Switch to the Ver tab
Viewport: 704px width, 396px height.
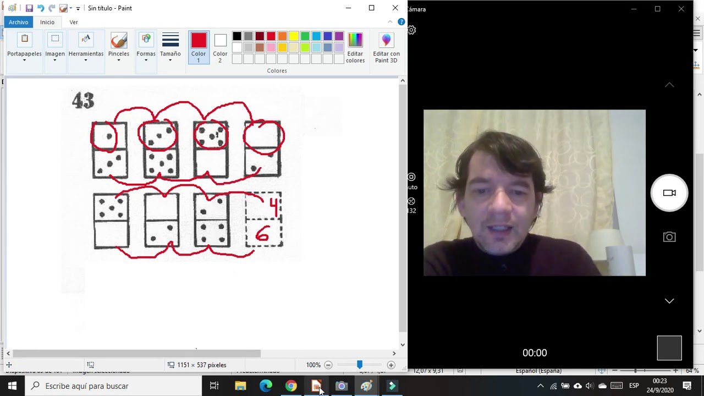[x=74, y=22]
